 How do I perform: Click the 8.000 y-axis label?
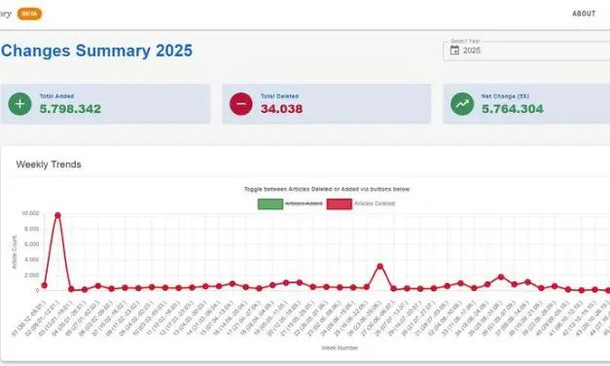(x=32, y=229)
